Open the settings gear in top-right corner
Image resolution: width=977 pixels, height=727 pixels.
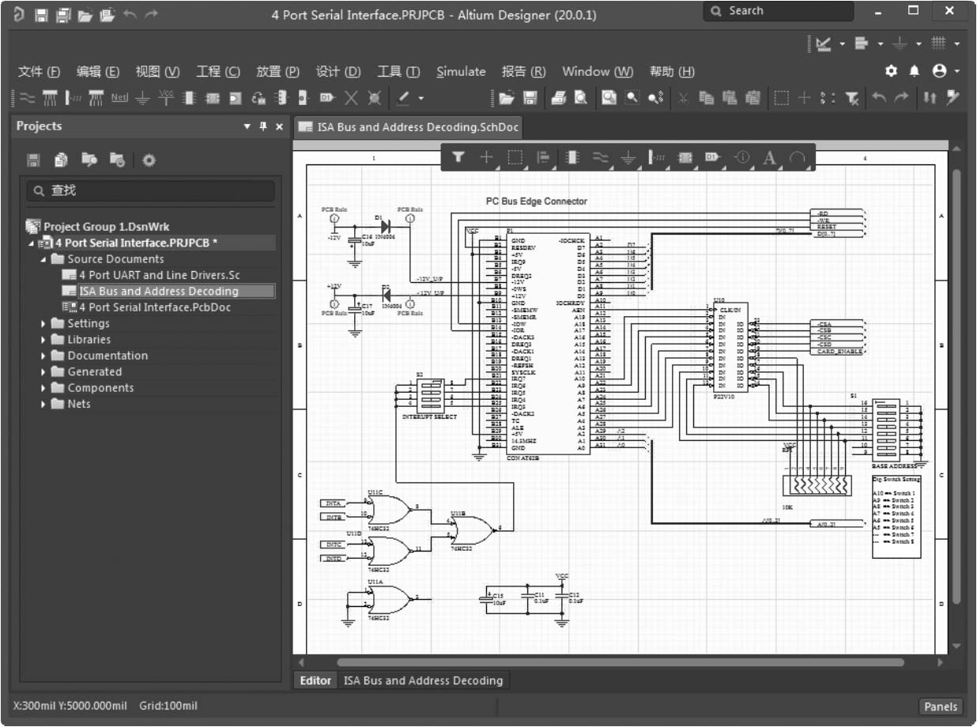[x=891, y=71]
